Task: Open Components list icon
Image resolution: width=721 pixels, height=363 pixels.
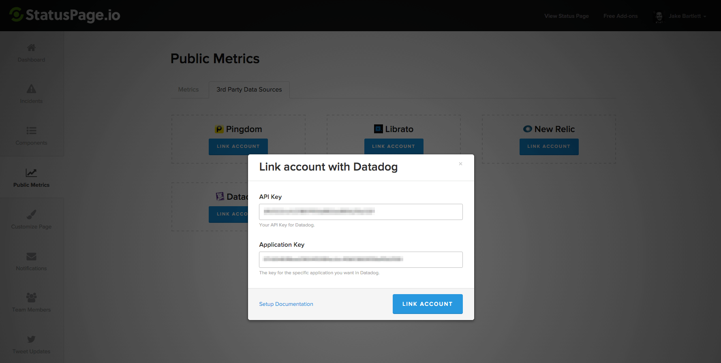Action: click(x=31, y=130)
